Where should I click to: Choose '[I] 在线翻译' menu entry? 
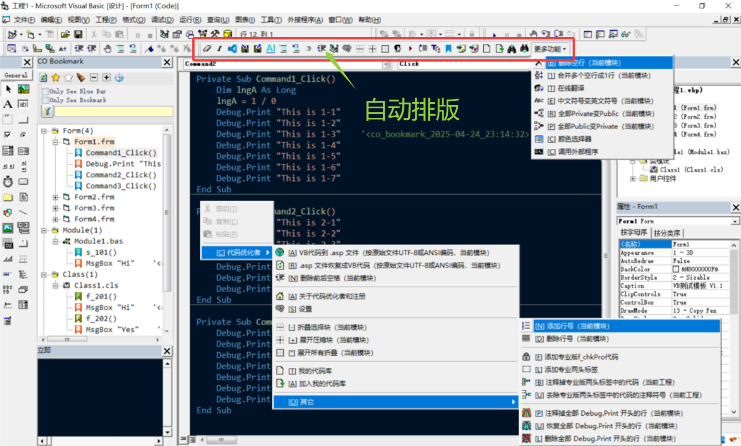click(603, 88)
